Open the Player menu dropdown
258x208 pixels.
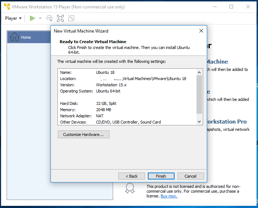click(13, 18)
